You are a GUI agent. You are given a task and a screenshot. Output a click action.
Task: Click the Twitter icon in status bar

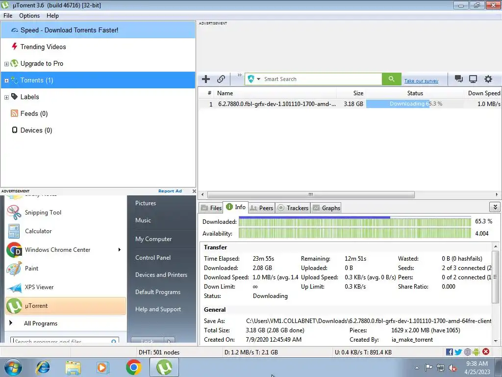458,352
